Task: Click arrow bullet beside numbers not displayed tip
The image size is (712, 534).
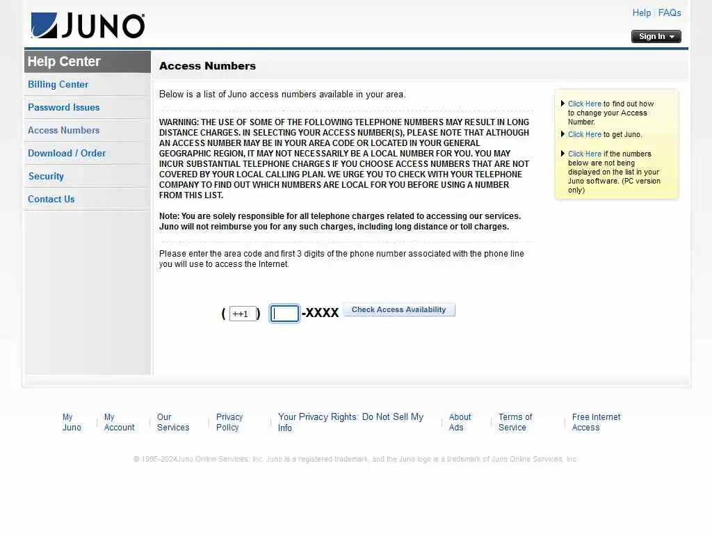Action: (563, 154)
